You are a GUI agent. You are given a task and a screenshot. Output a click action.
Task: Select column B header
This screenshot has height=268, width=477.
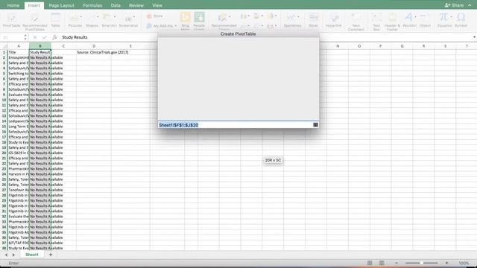pos(40,46)
